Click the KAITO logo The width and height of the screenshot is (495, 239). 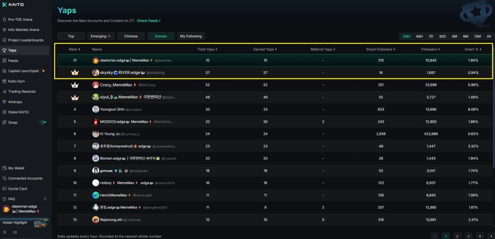(x=13, y=5)
